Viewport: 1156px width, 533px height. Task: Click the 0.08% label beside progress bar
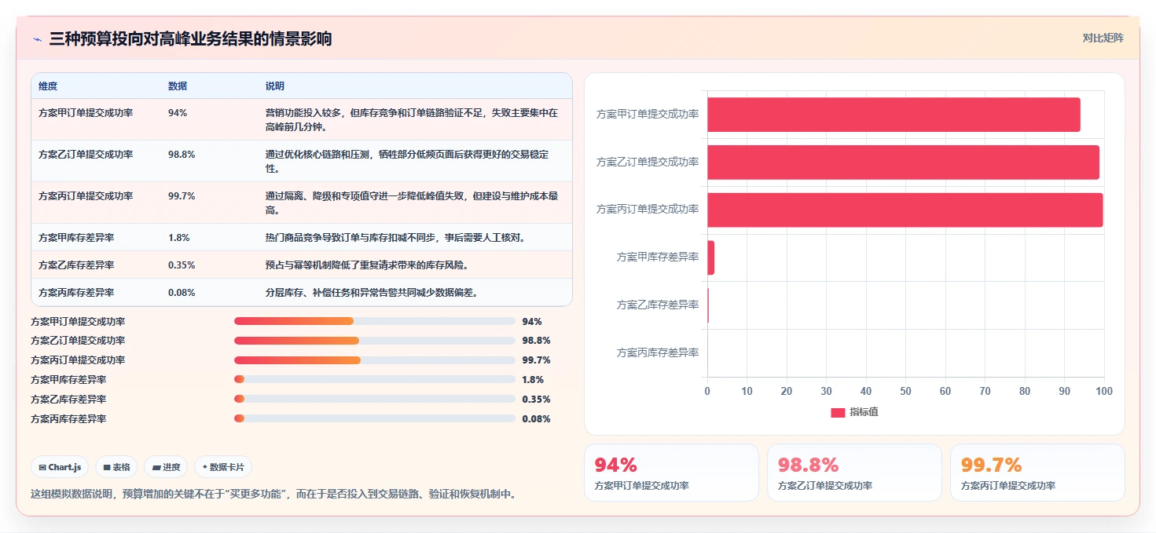coord(536,418)
